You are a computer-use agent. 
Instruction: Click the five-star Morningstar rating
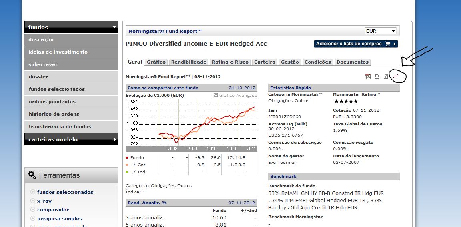(346, 101)
